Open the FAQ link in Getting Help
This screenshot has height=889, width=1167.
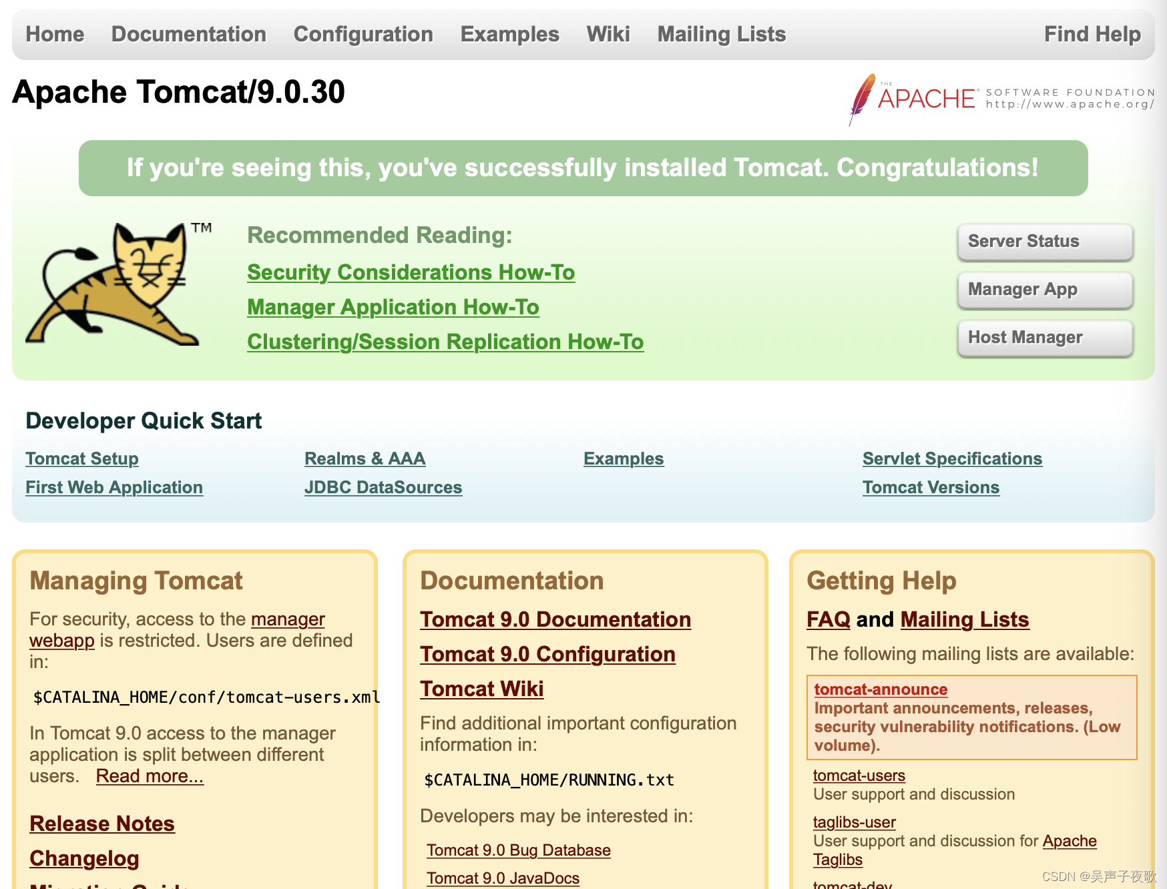pos(829,619)
